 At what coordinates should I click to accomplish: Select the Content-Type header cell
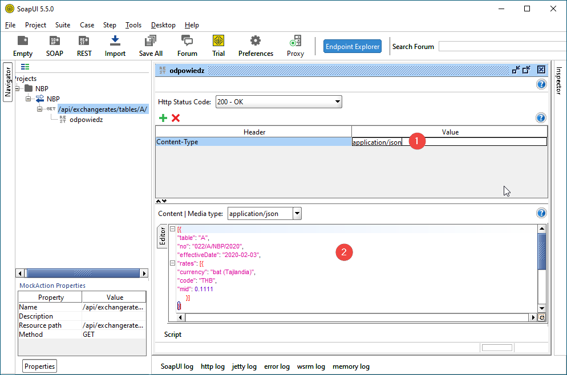(x=253, y=142)
